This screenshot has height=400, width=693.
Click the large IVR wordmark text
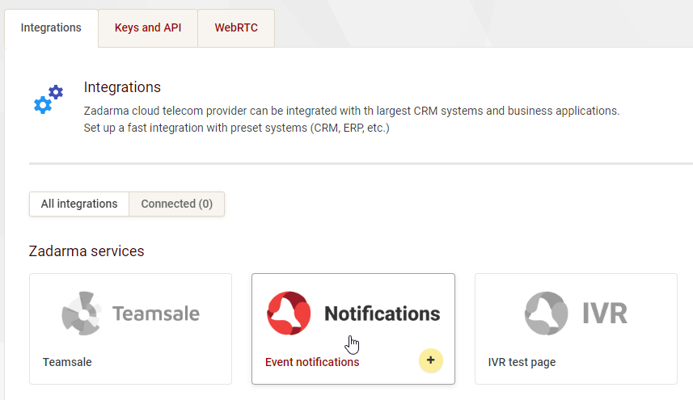point(605,314)
